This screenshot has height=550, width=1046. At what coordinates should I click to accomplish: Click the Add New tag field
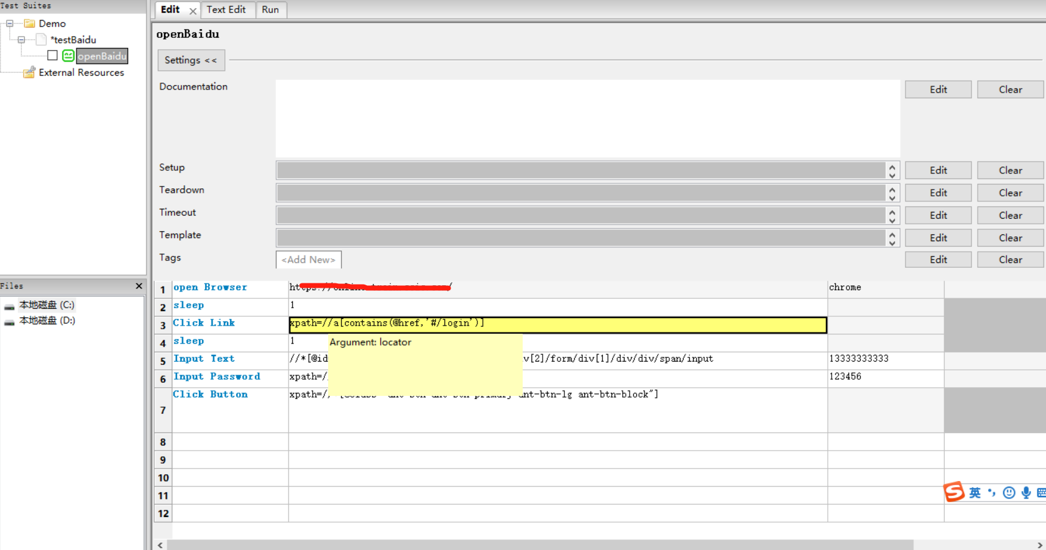click(309, 260)
